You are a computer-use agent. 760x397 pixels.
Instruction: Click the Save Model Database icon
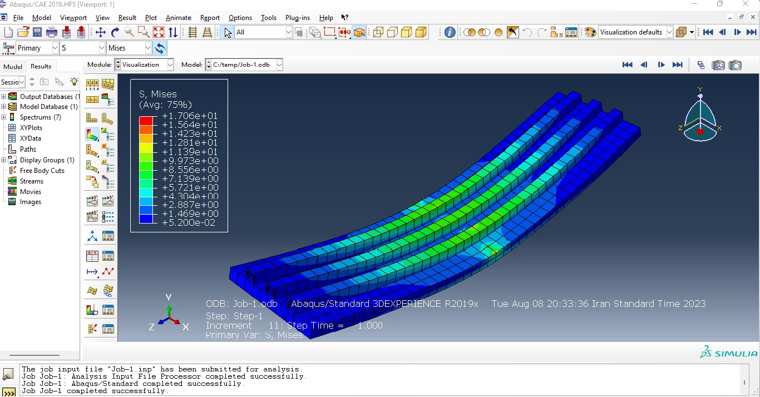click(37, 32)
